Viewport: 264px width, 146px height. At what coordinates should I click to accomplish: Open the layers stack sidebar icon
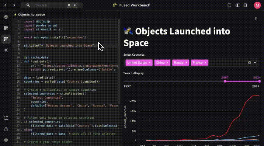pyautogui.click(x=6, y=17)
